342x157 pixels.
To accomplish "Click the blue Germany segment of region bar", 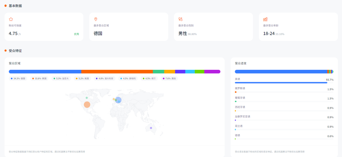I will [45, 71].
